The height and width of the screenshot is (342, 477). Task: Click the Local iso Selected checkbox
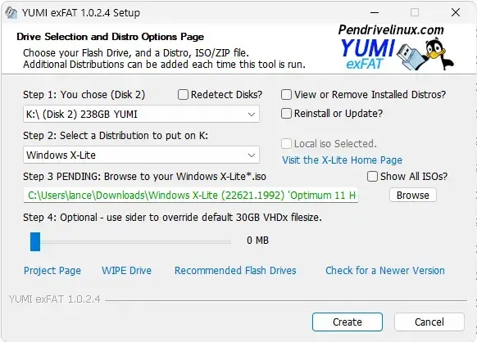[x=286, y=144]
